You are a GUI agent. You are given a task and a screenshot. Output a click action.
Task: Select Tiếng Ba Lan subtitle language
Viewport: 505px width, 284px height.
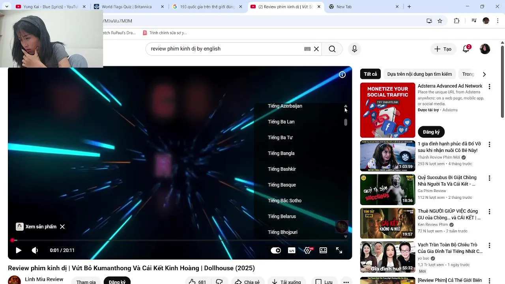click(281, 122)
